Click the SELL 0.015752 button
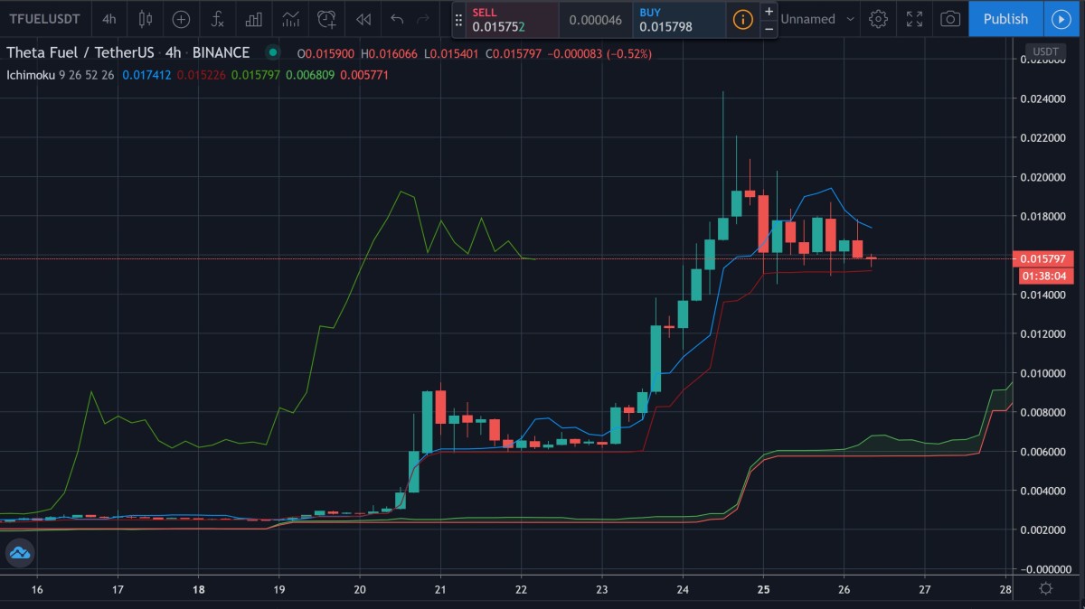1085x609 pixels. pos(512,19)
